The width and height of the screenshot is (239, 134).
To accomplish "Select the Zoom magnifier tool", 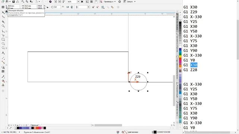I will pos(3,26).
